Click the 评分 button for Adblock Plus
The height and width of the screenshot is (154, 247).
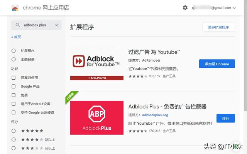[x=225, y=118]
